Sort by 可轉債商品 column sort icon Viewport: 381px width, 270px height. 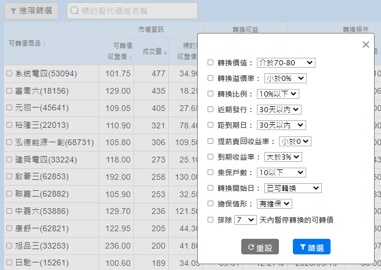44,44
